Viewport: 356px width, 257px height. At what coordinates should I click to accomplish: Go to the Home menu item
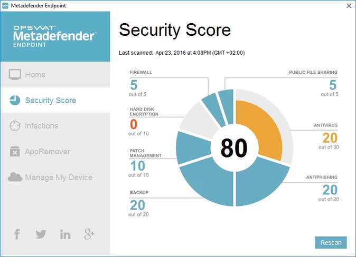click(x=55, y=74)
